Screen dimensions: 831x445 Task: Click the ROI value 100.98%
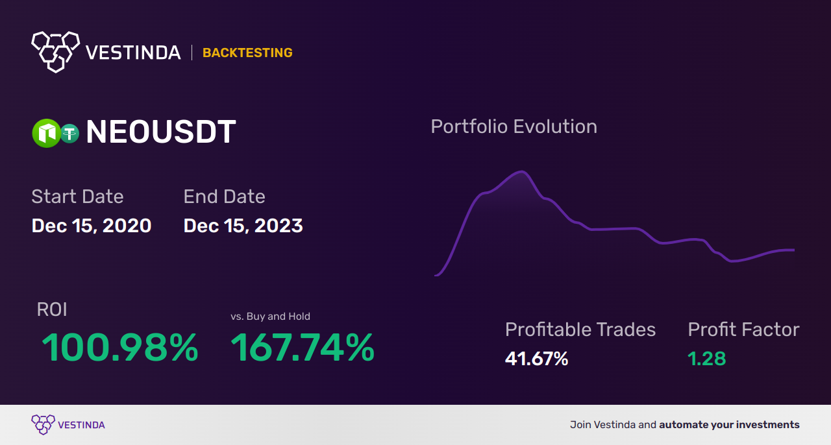pyautogui.click(x=120, y=348)
